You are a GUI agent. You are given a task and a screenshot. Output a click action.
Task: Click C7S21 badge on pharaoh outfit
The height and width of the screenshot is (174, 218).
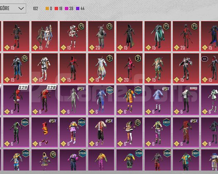coord(26,153)
